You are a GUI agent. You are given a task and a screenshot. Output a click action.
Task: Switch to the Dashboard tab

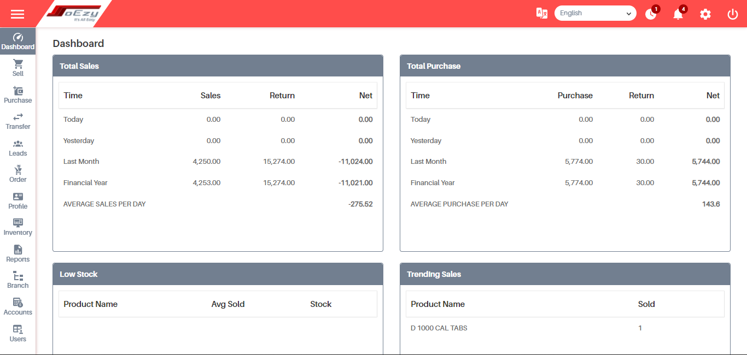click(x=17, y=40)
